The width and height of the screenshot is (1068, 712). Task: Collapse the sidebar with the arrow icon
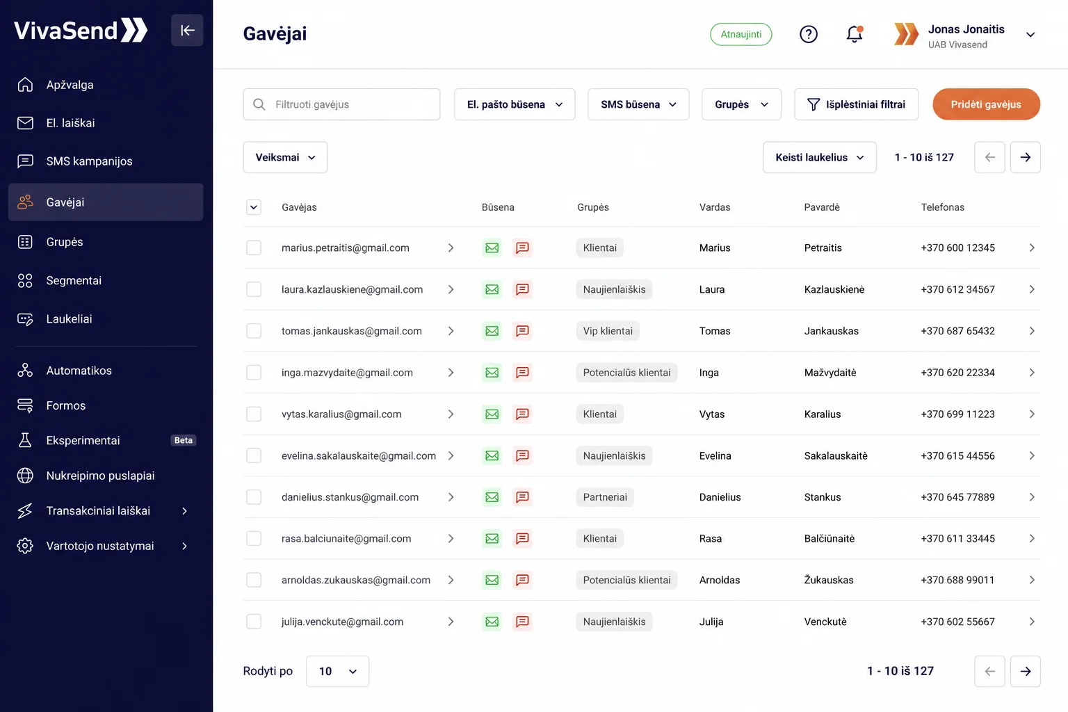187,31
